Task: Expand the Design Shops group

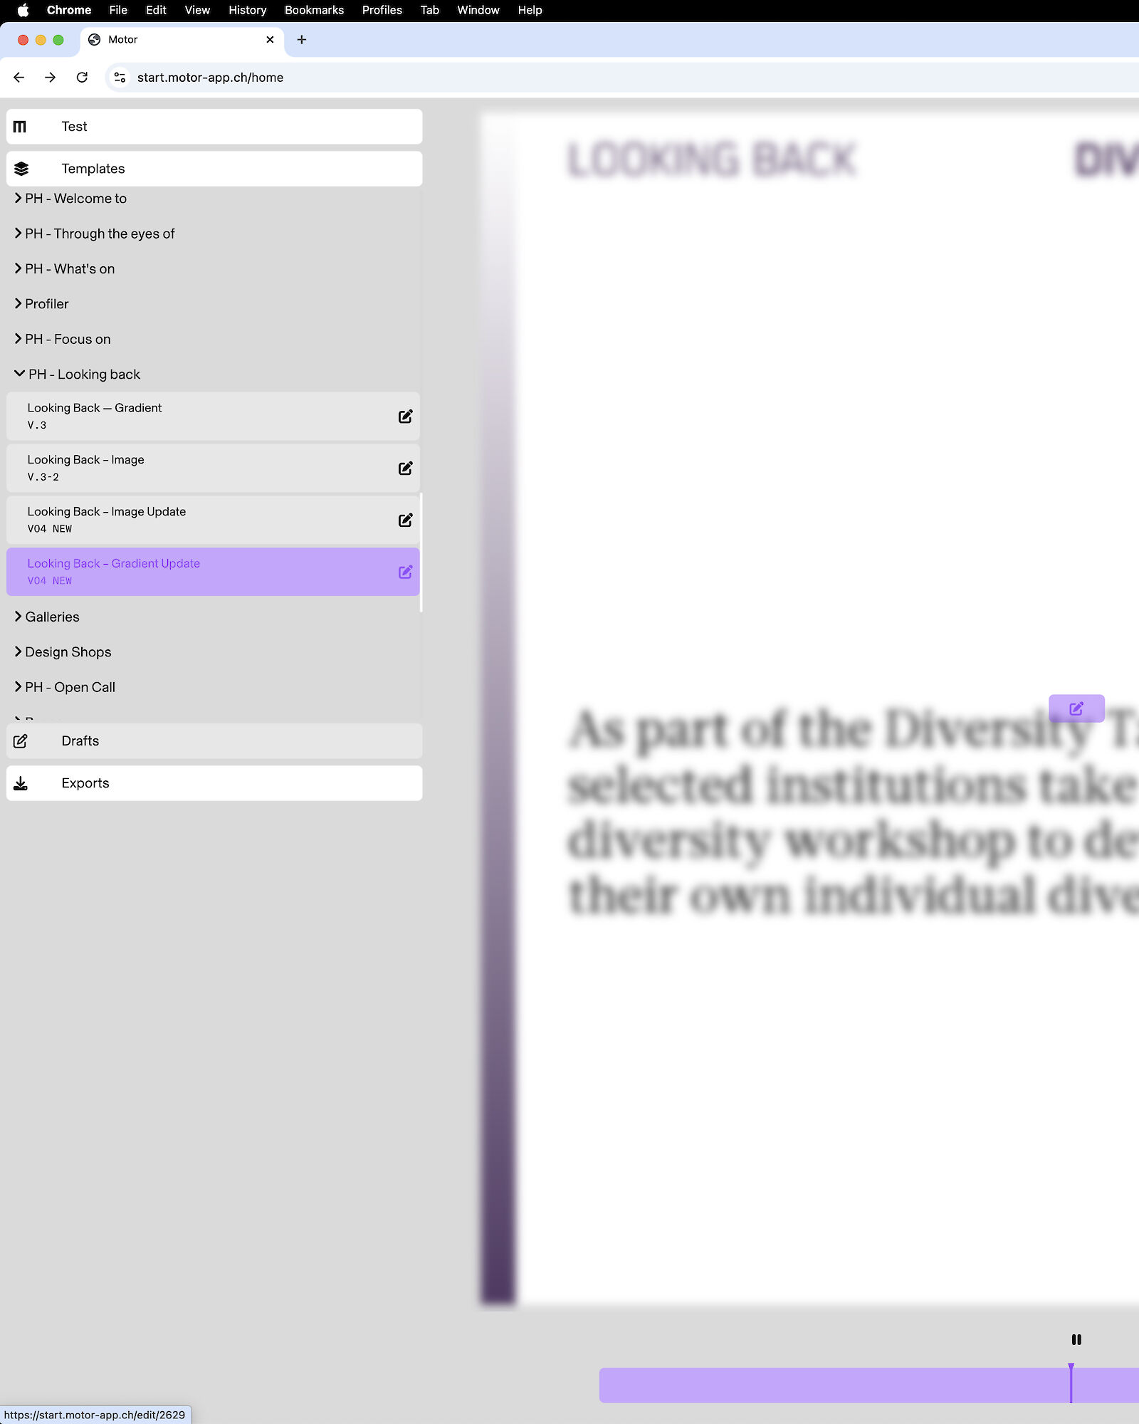Action: [x=19, y=651]
